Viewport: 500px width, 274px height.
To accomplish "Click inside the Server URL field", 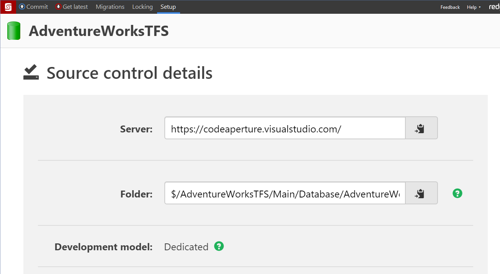I will click(285, 128).
